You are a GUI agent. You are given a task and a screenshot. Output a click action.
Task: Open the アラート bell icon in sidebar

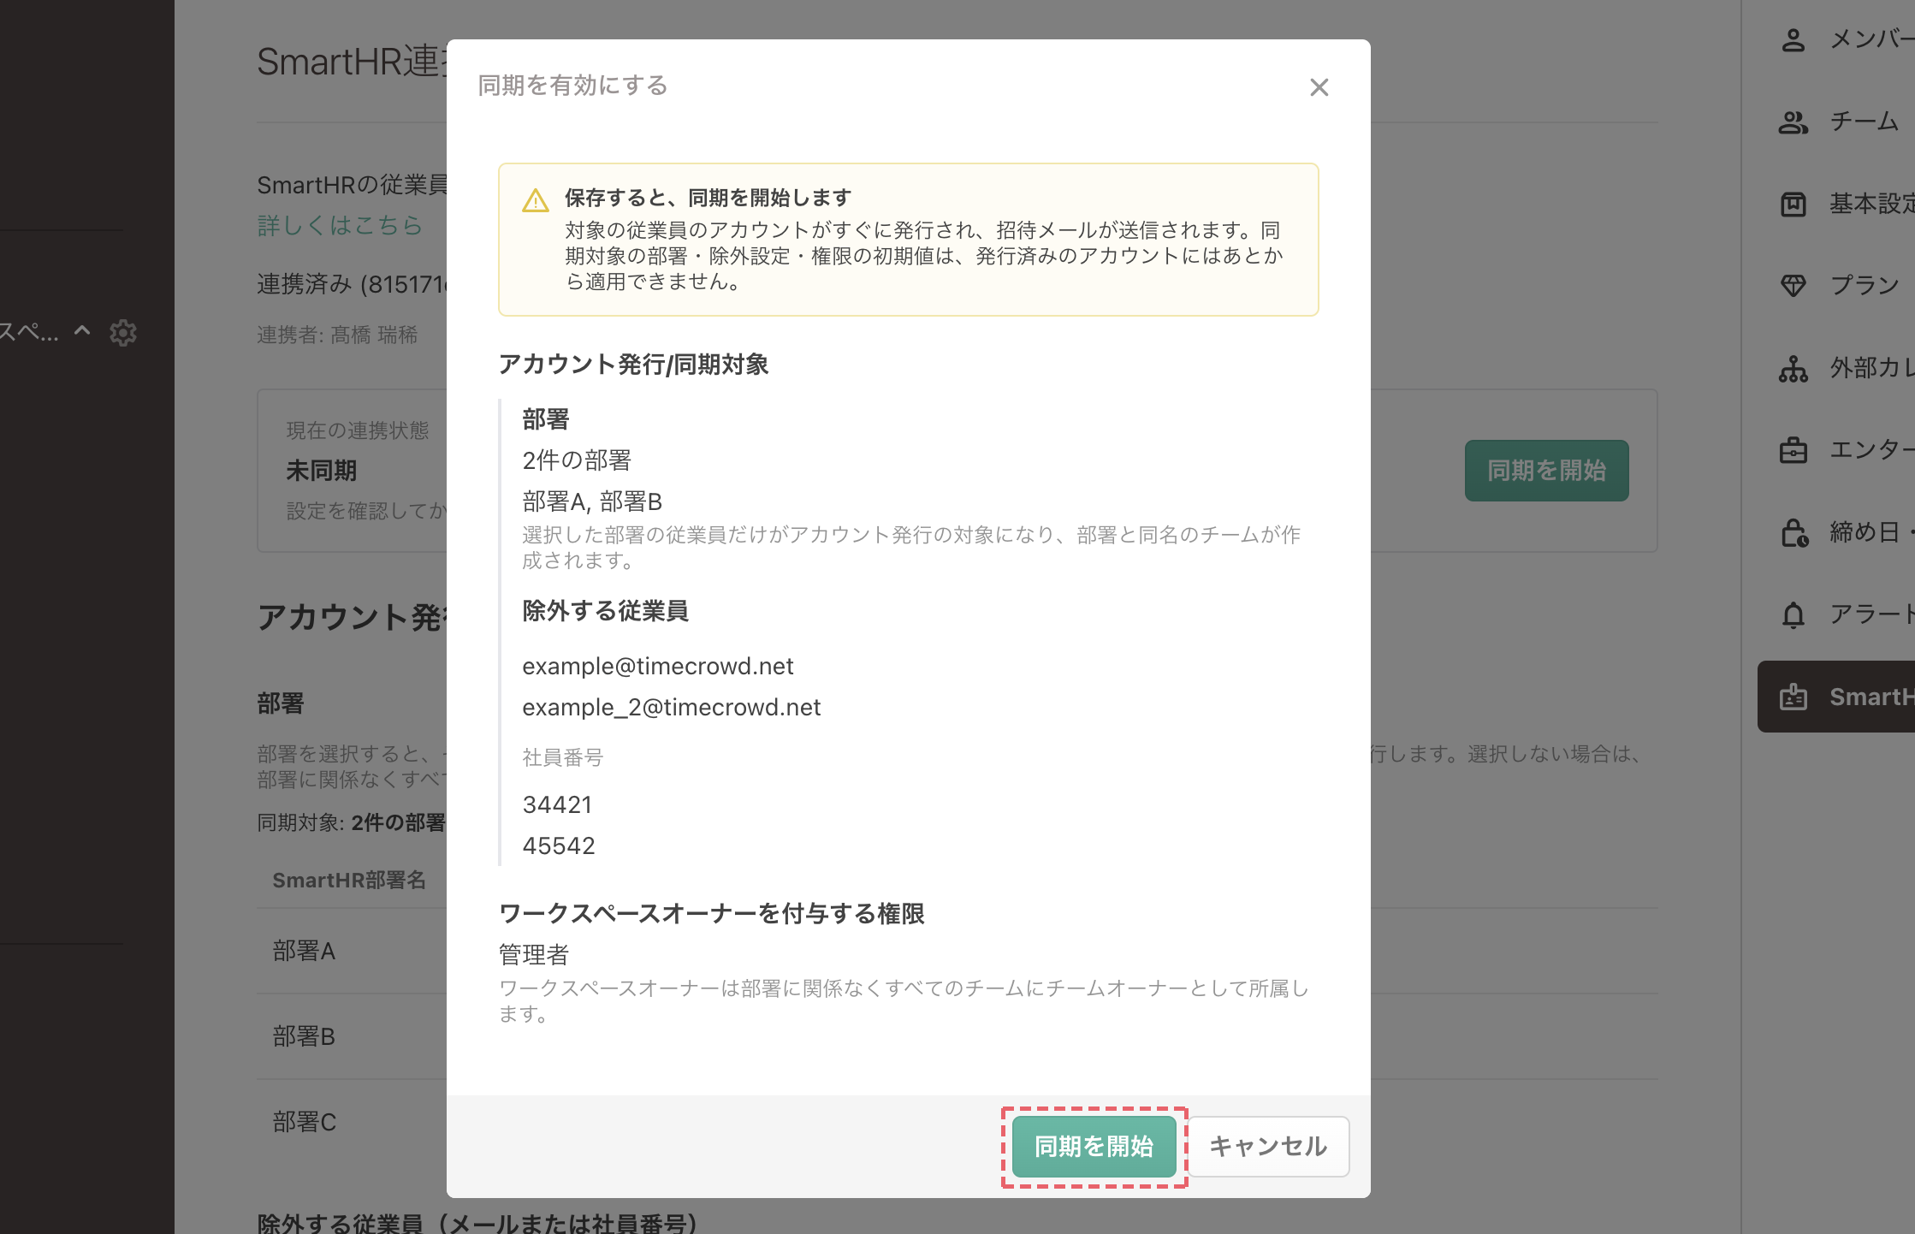1793,614
